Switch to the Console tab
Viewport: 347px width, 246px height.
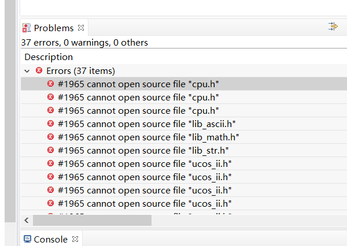[x=50, y=239]
